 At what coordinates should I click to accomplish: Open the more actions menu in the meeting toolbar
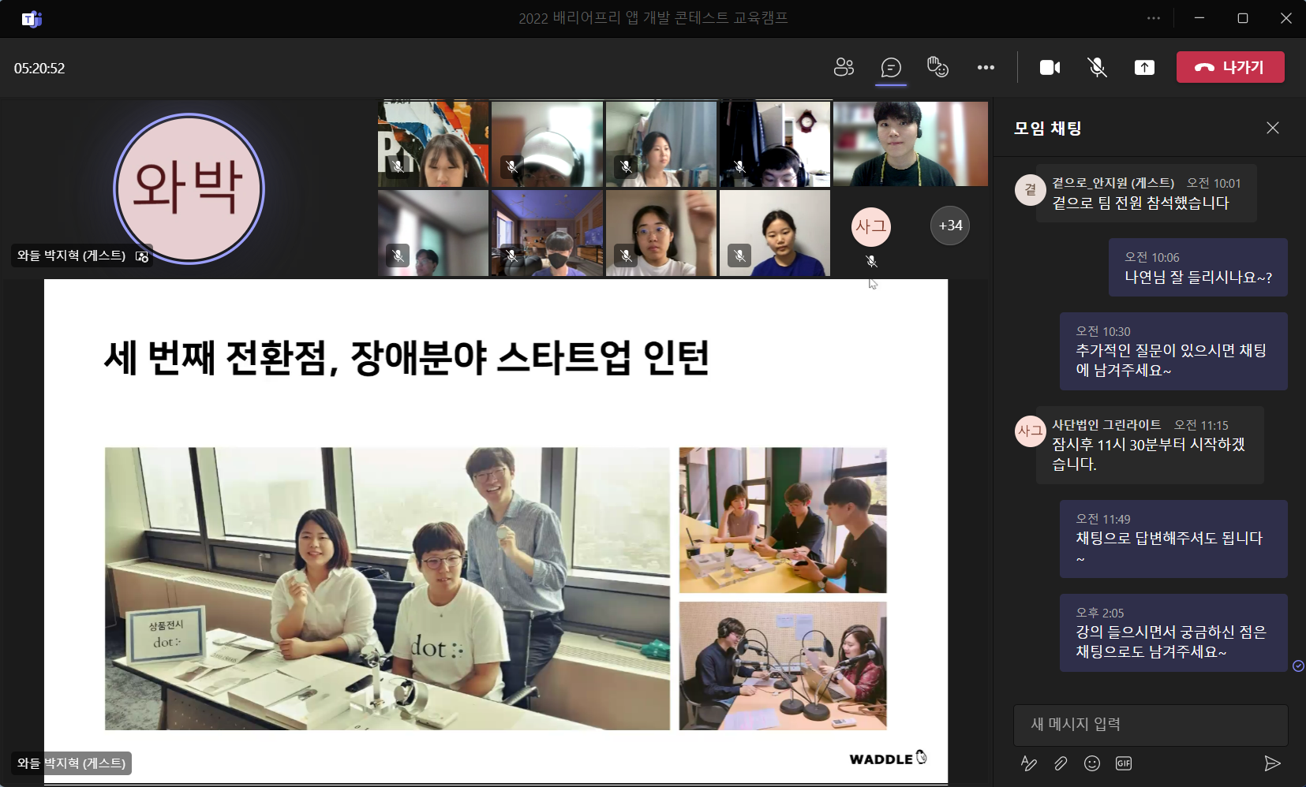(986, 68)
